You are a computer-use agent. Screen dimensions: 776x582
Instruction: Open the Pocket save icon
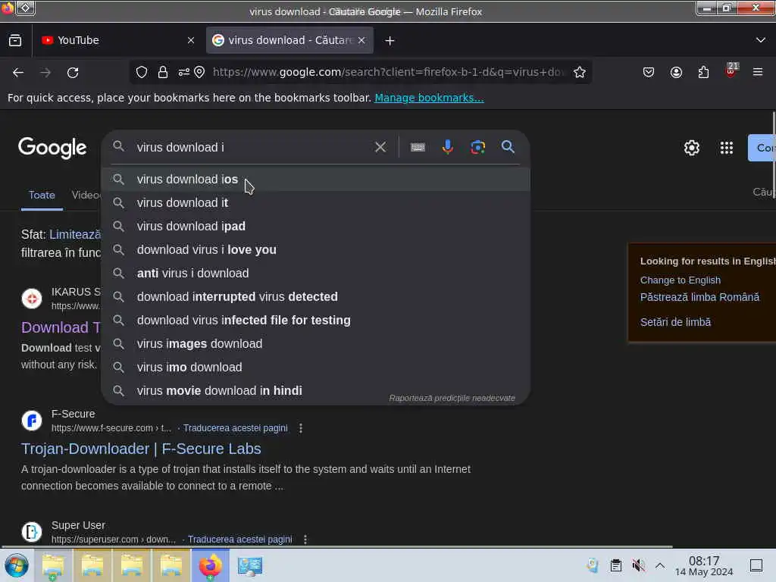coord(649,72)
